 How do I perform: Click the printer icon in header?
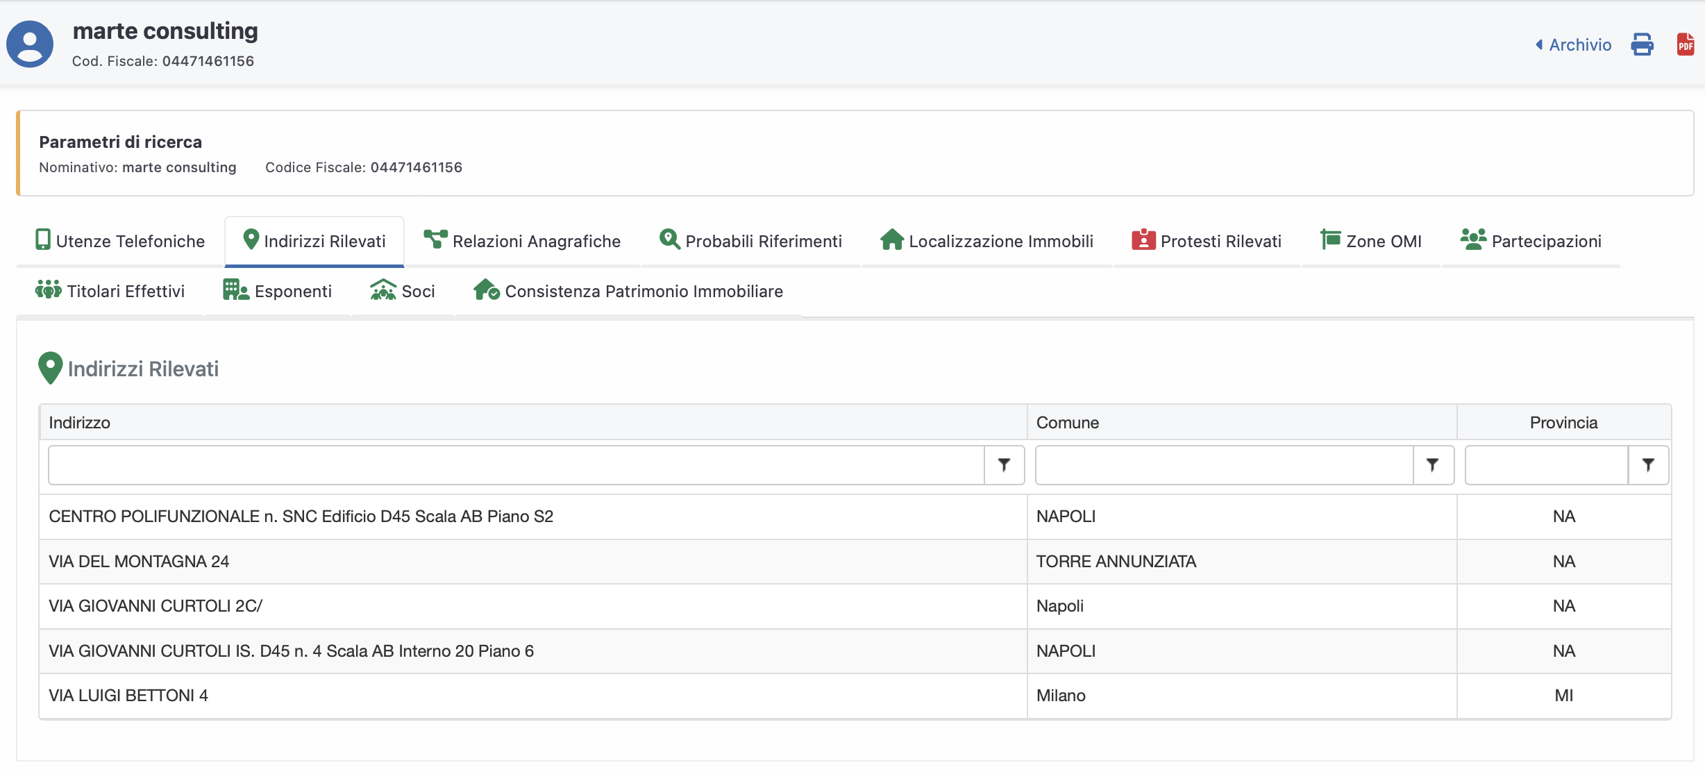(x=1642, y=44)
